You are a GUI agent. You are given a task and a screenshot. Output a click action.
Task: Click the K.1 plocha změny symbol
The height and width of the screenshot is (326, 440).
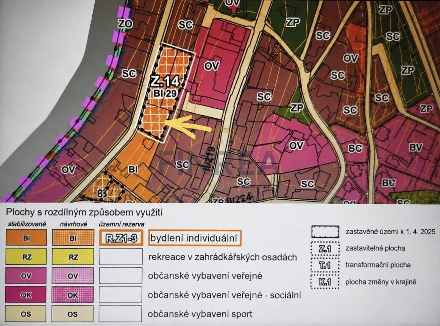[325, 282]
